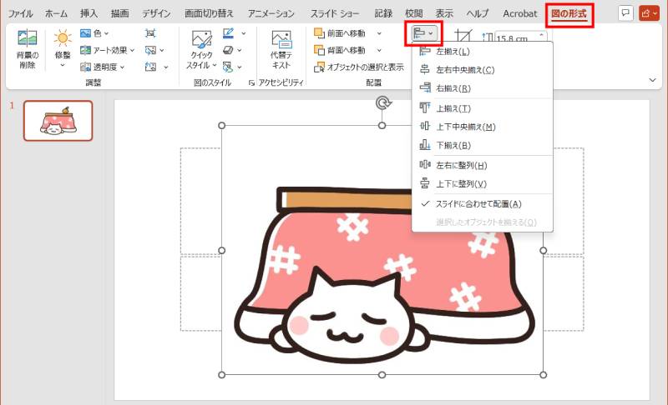
Task: Collapse the ribbon with the chevron
Action: 652,79
